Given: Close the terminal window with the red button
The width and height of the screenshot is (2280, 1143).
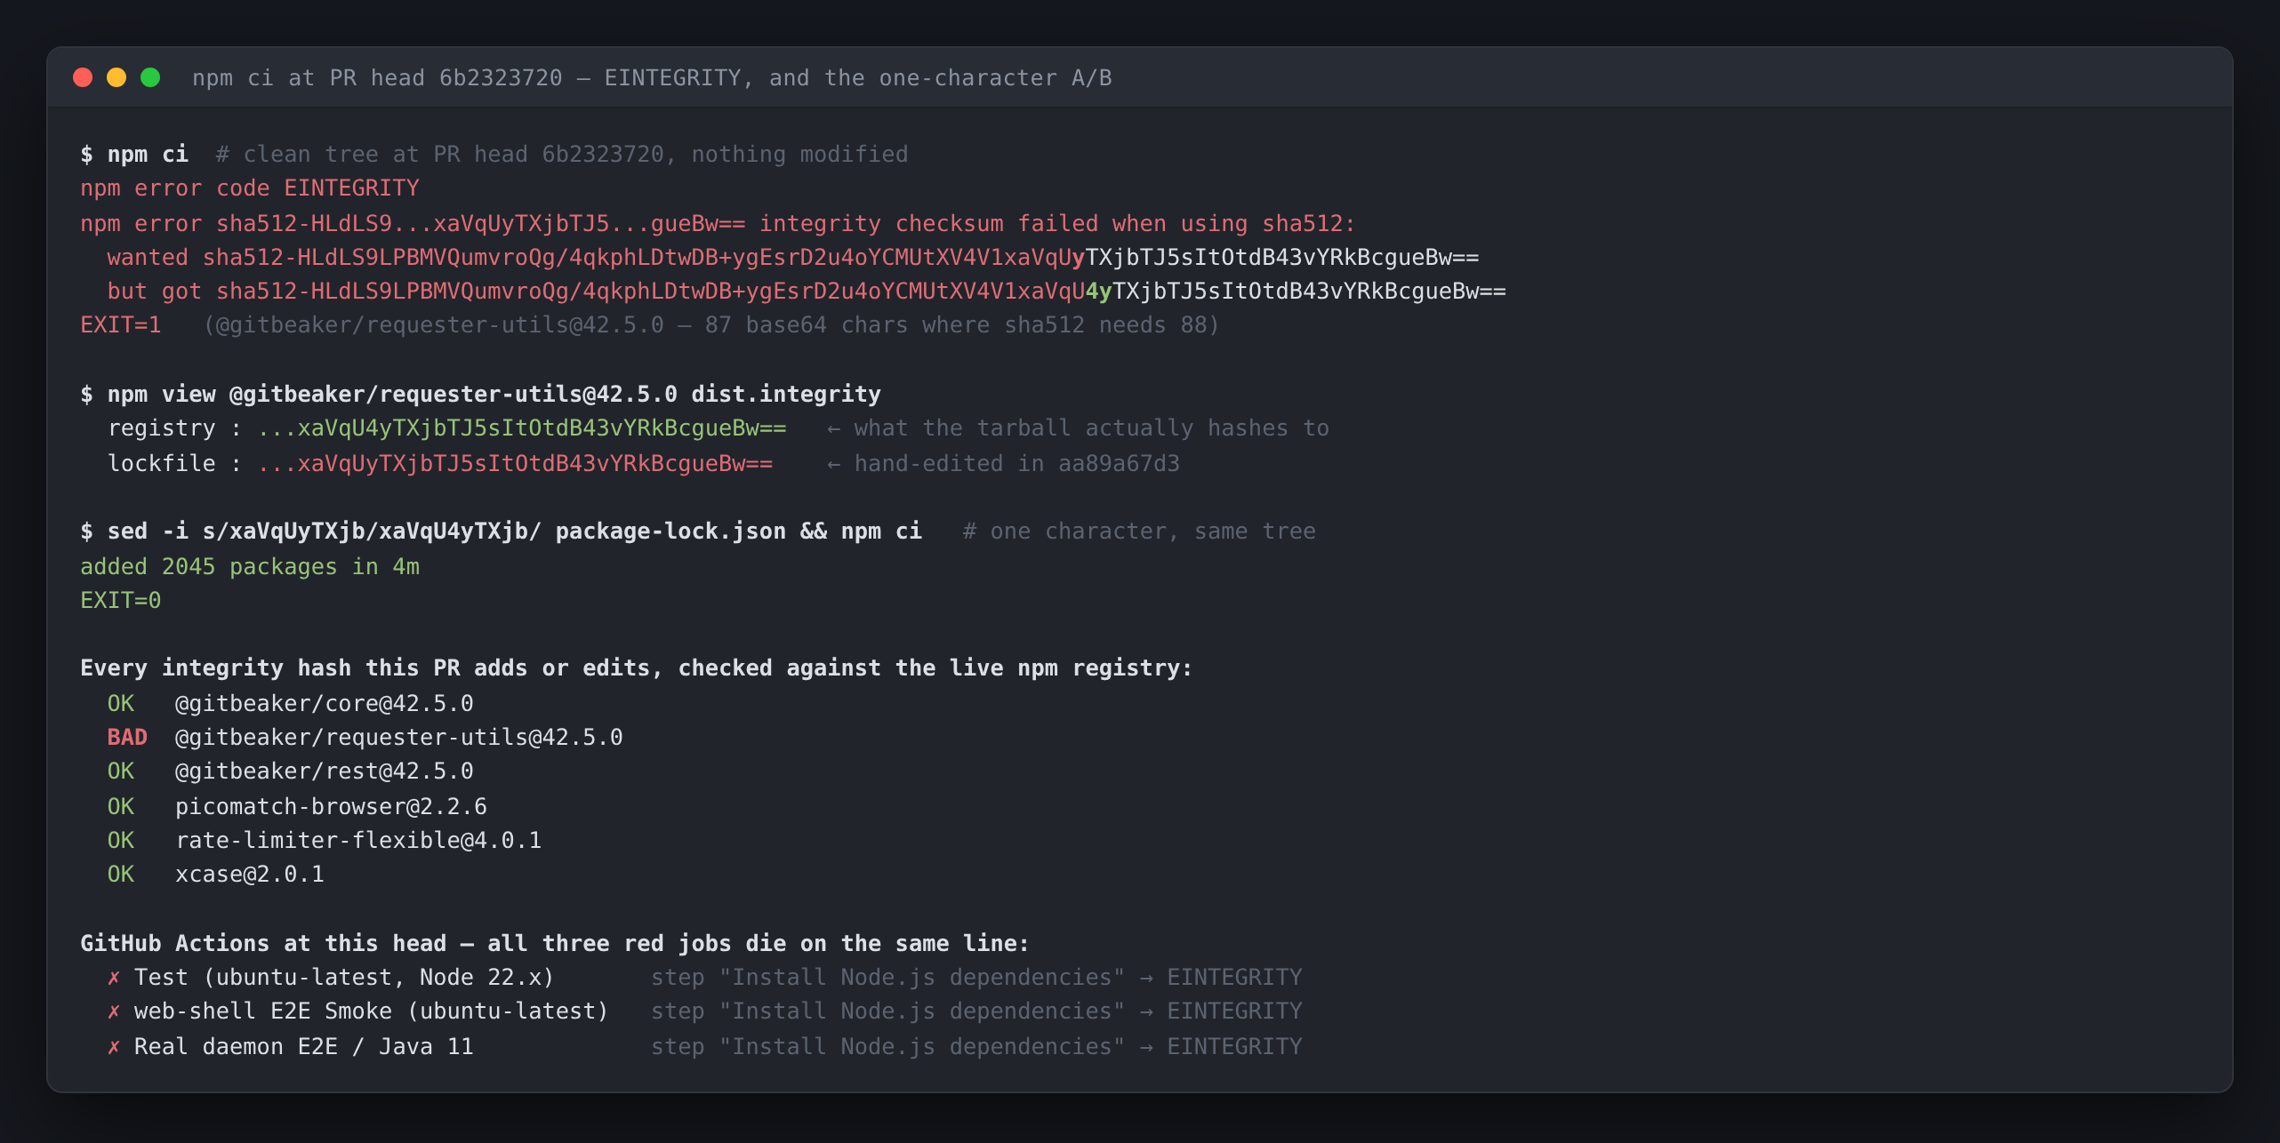Looking at the screenshot, I should 83,77.
